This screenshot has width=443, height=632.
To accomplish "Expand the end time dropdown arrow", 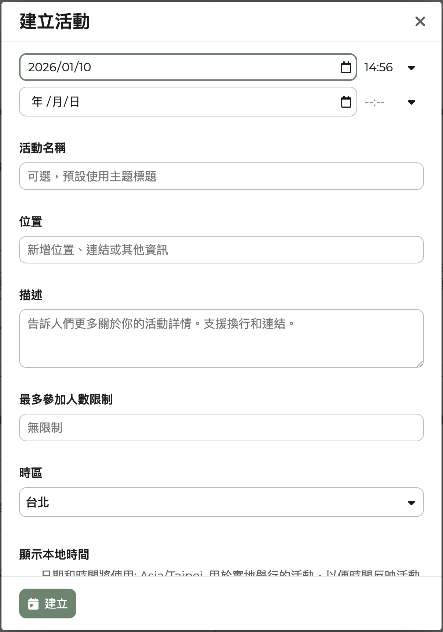I will click(x=411, y=102).
